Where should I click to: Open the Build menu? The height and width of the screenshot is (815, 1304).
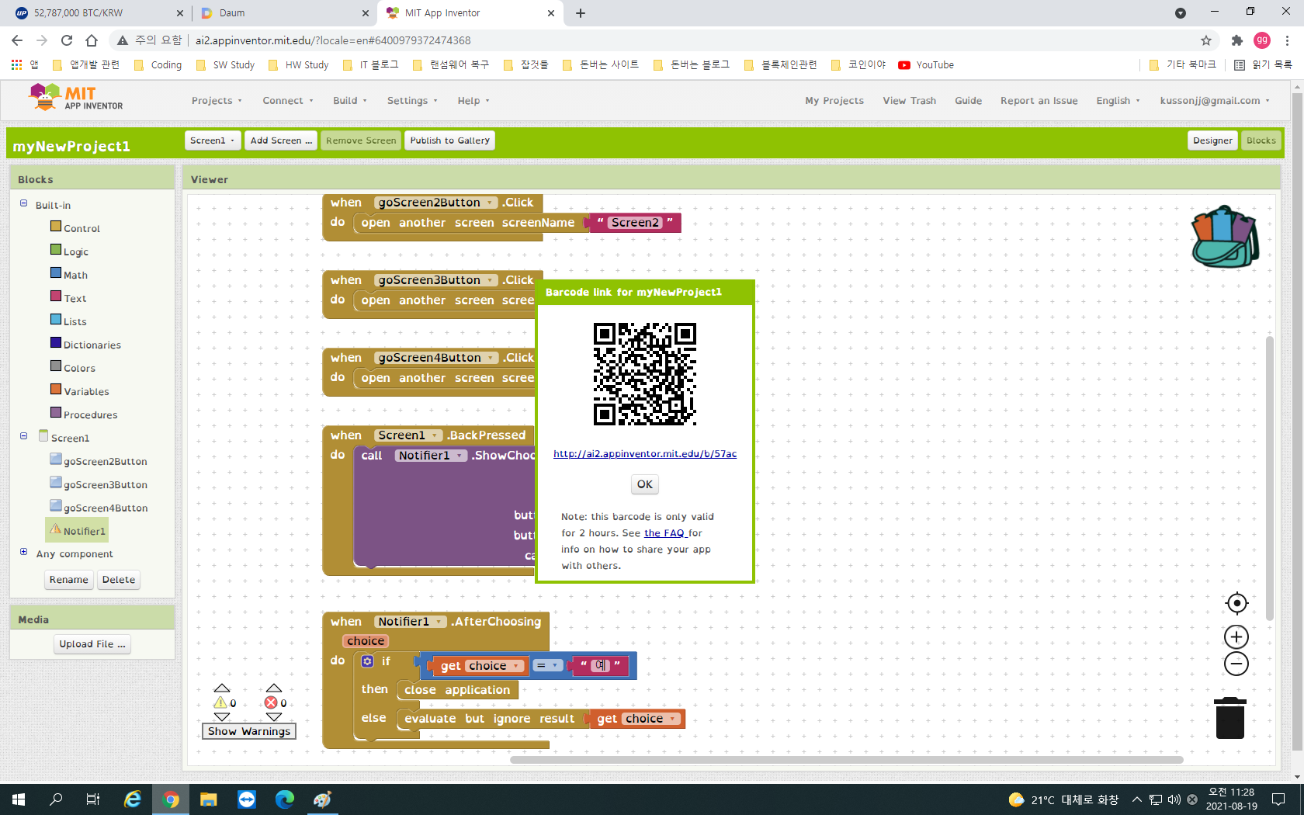[x=350, y=101]
